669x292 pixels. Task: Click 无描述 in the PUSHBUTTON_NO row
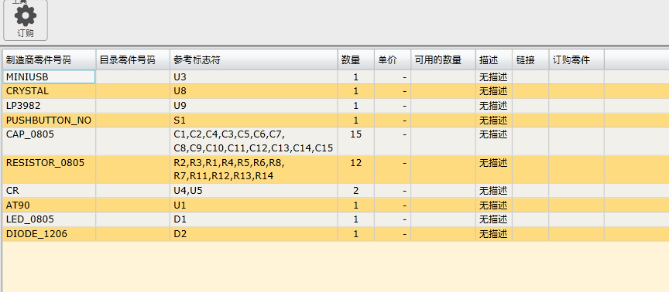click(x=493, y=120)
